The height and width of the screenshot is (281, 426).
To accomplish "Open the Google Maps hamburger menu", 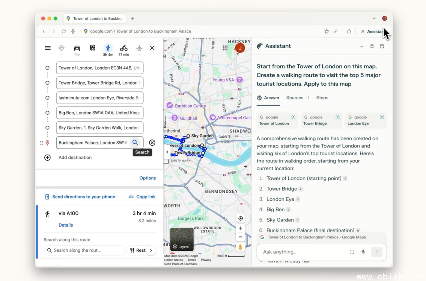I will [x=48, y=48].
